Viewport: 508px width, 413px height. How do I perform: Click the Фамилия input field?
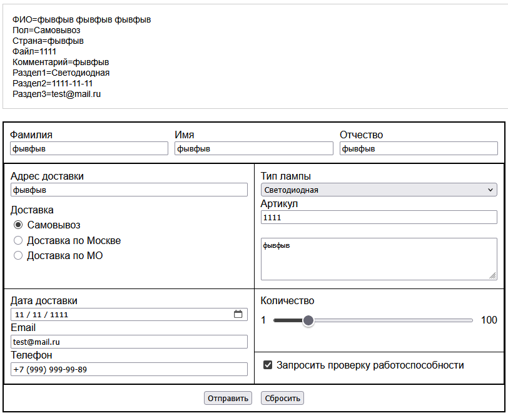pos(89,148)
